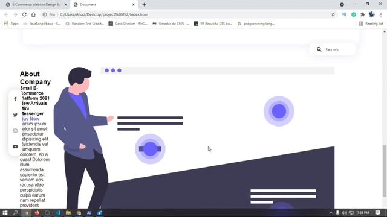Open File Explorer from the taskbar
387x217 pixels.
point(68,213)
